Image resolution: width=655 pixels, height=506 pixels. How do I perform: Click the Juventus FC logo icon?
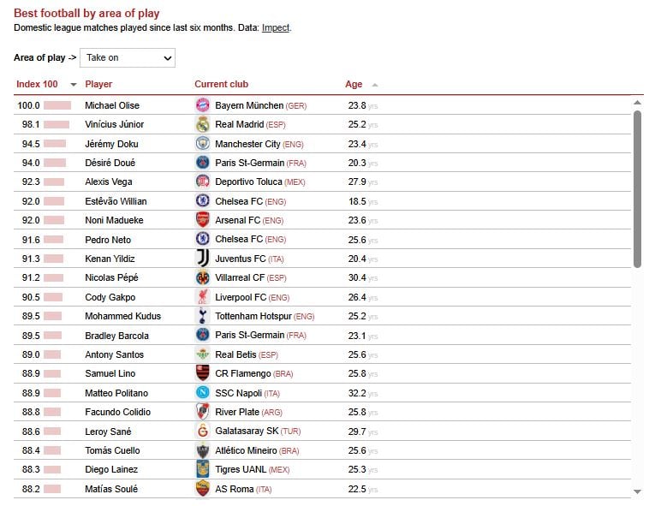point(203,259)
